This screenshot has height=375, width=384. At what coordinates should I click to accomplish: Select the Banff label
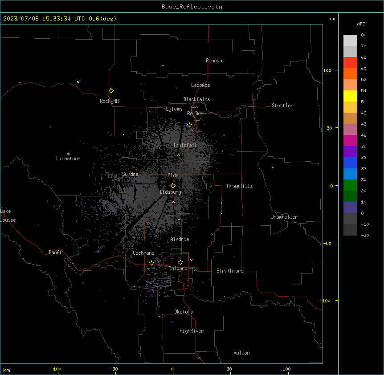pyautogui.click(x=55, y=253)
